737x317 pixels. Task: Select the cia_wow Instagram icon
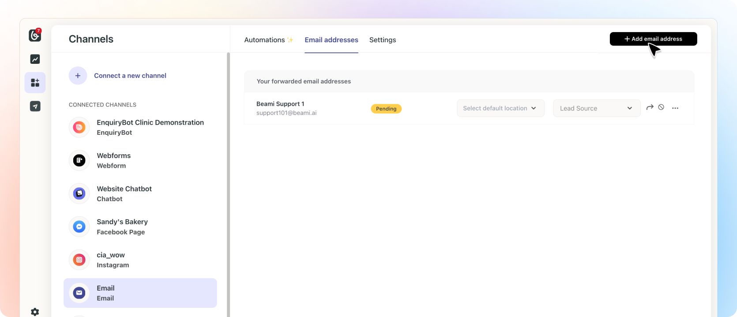click(79, 260)
